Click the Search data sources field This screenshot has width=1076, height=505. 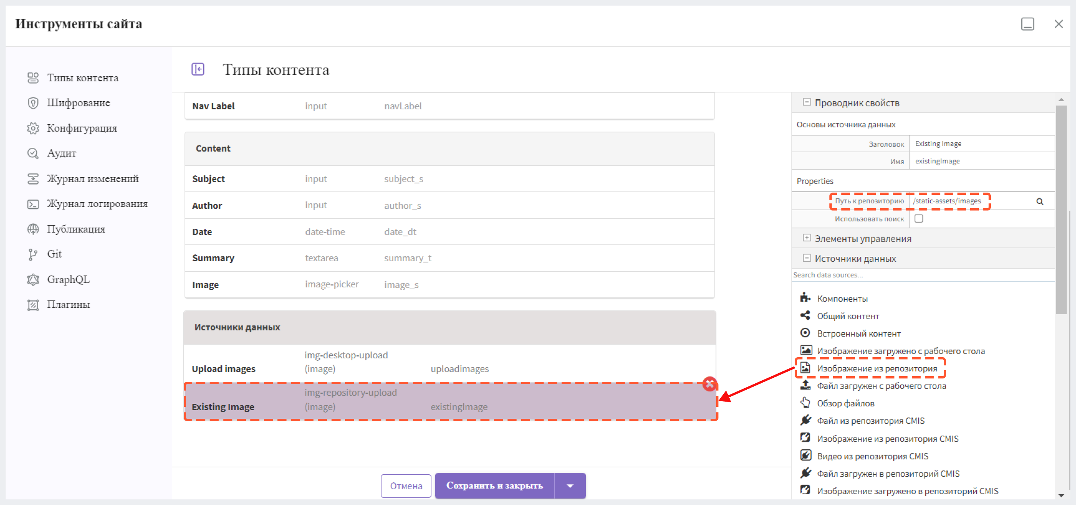[922, 275]
